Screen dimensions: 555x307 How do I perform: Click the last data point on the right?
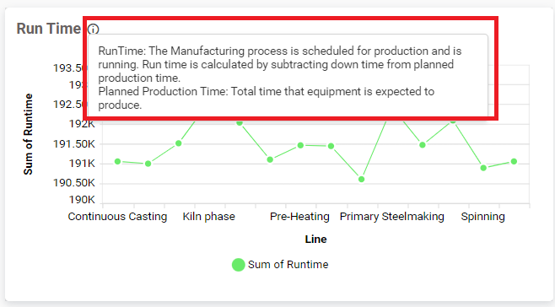(x=514, y=161)
